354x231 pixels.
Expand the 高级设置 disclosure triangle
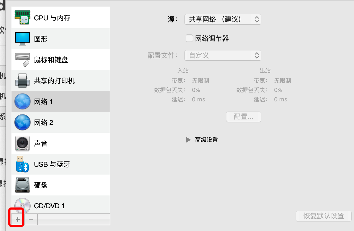click(x=188, y=140)
